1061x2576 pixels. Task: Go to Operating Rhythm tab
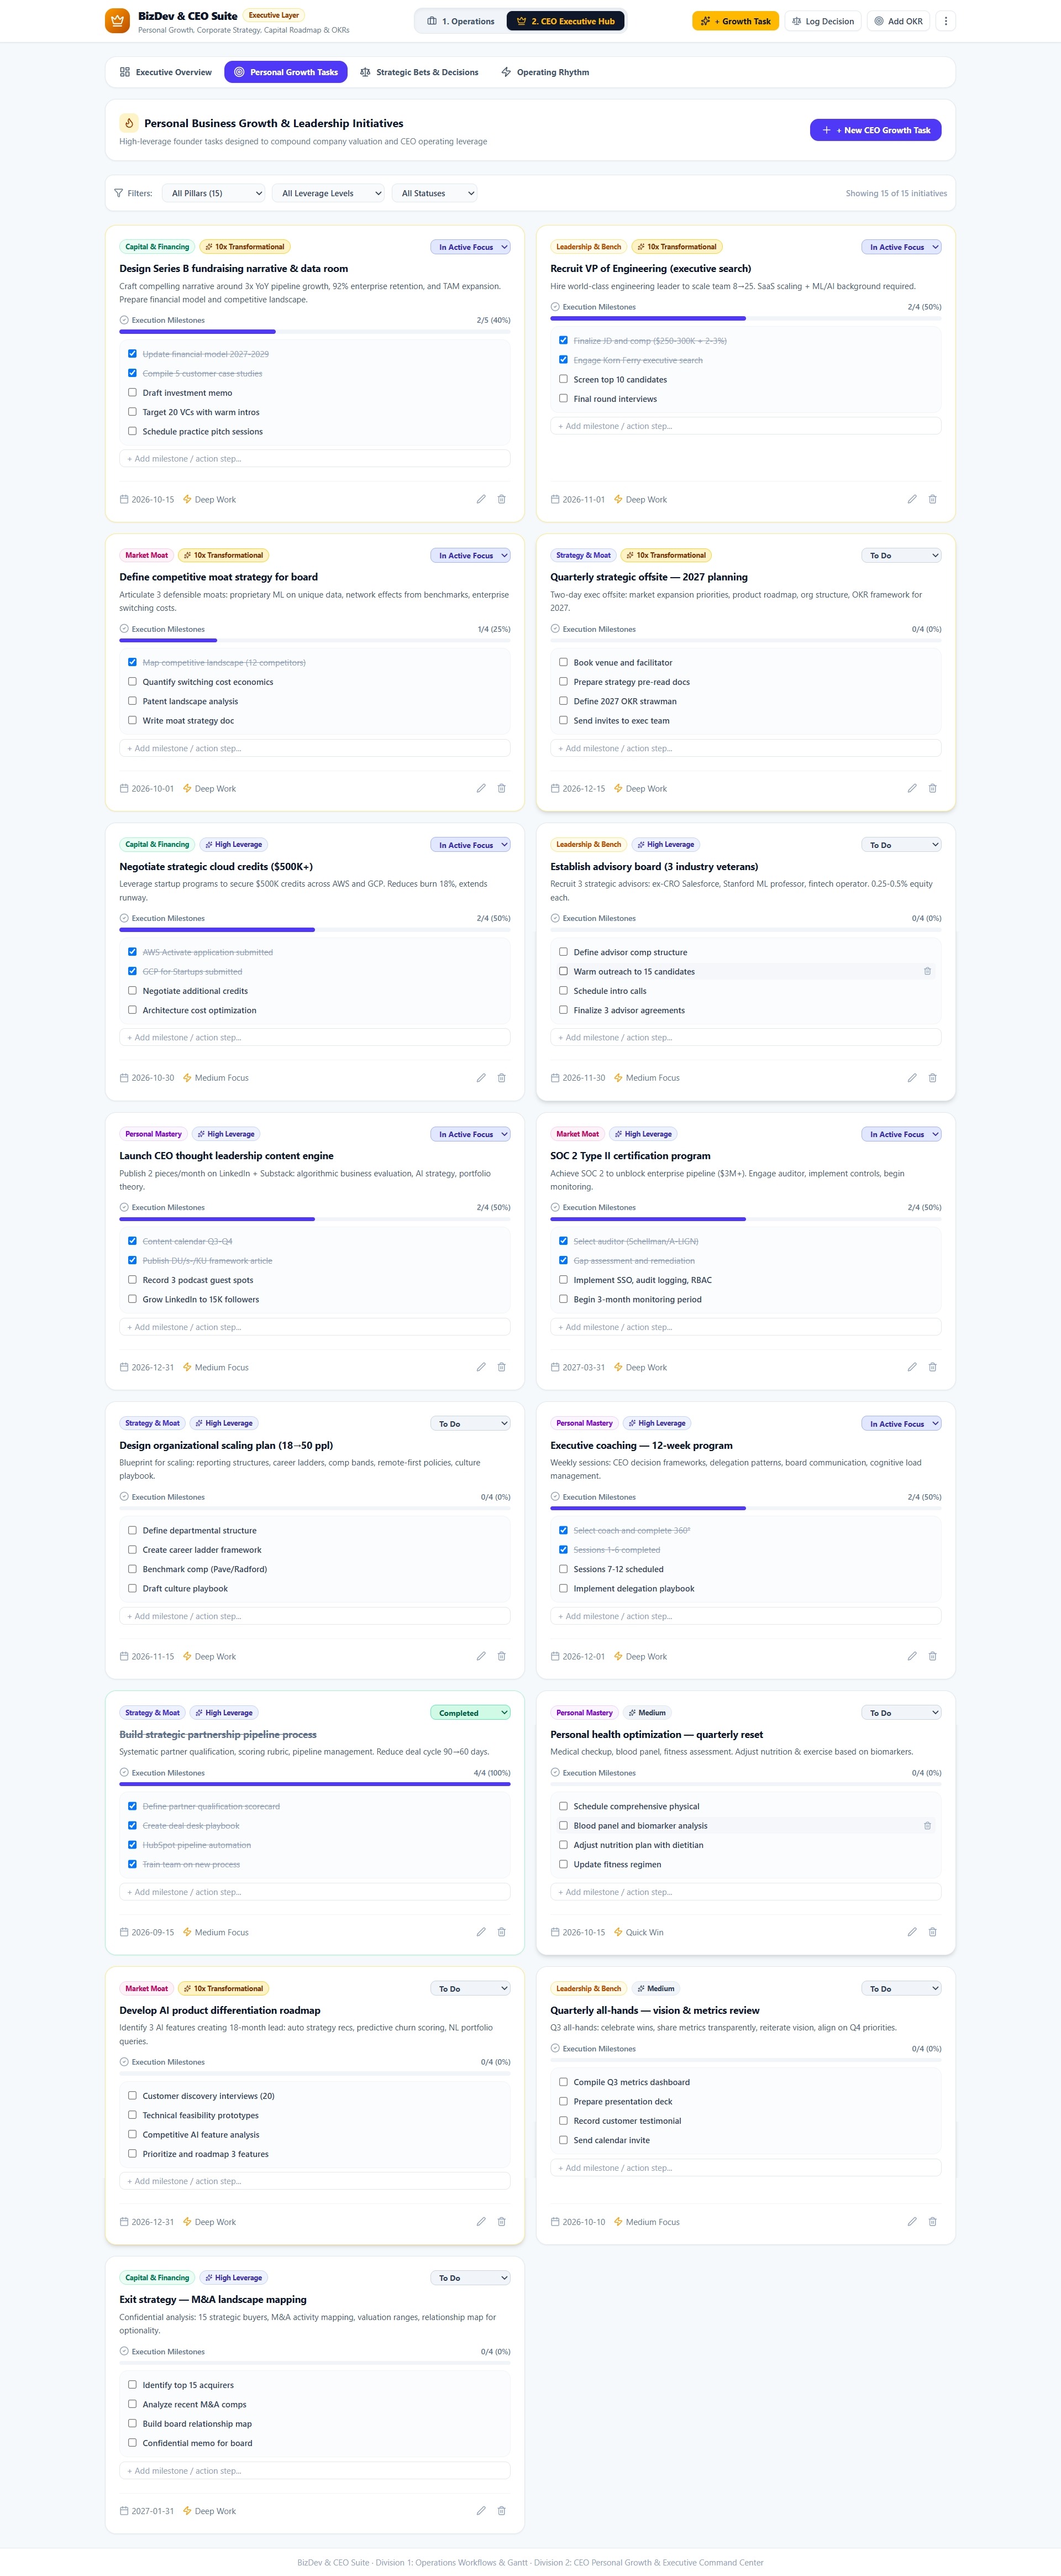click(x=545, y=72)
